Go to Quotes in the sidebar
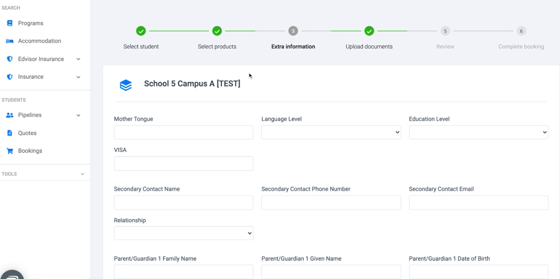The width and height of the screenshot is (560, 279). (x=27, y=133)
